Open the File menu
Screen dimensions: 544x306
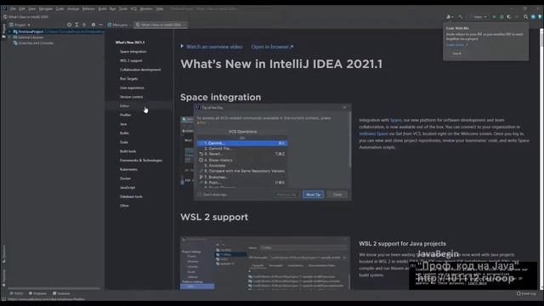coord(13,8)
